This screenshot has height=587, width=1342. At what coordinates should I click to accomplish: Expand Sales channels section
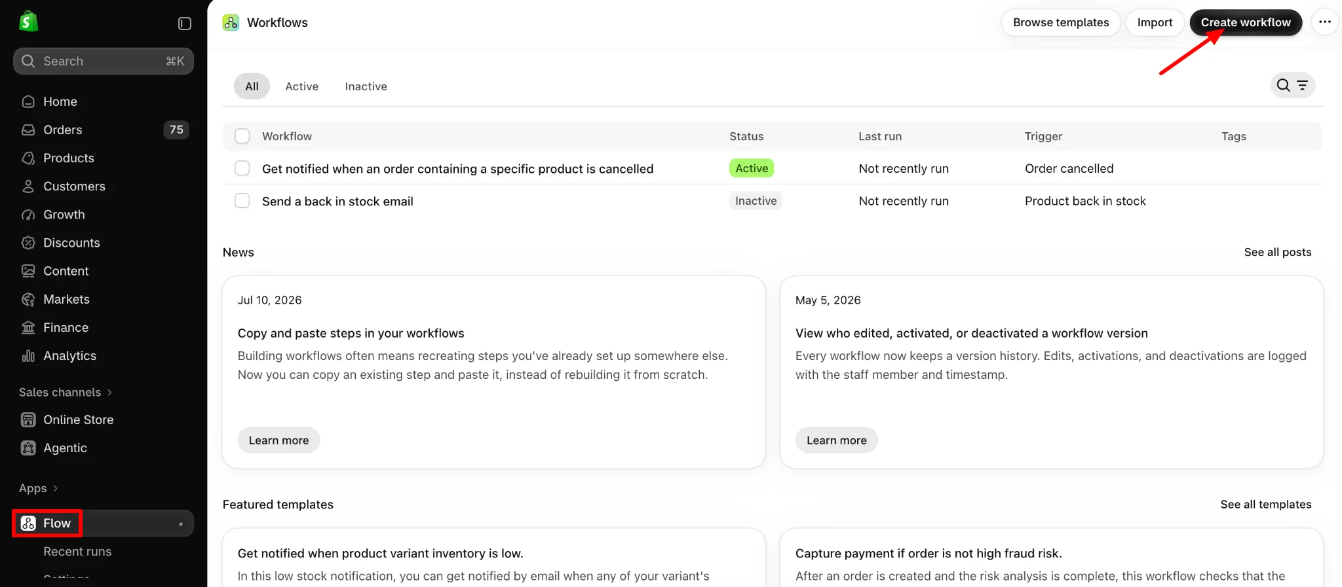pyautogui.click(x=66, y=392)
